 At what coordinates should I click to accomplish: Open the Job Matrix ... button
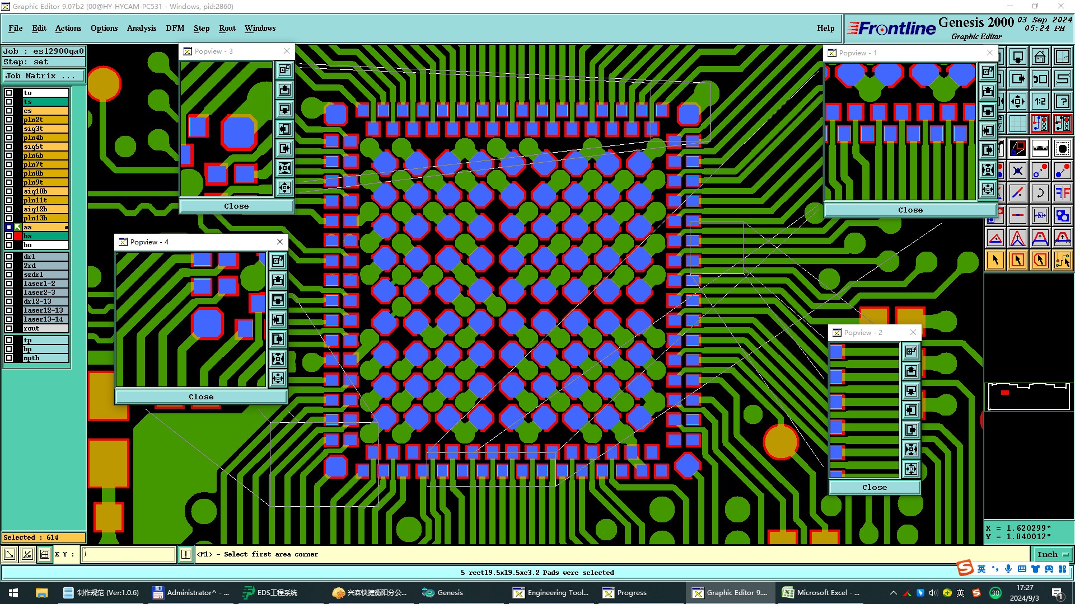point(44,76)
